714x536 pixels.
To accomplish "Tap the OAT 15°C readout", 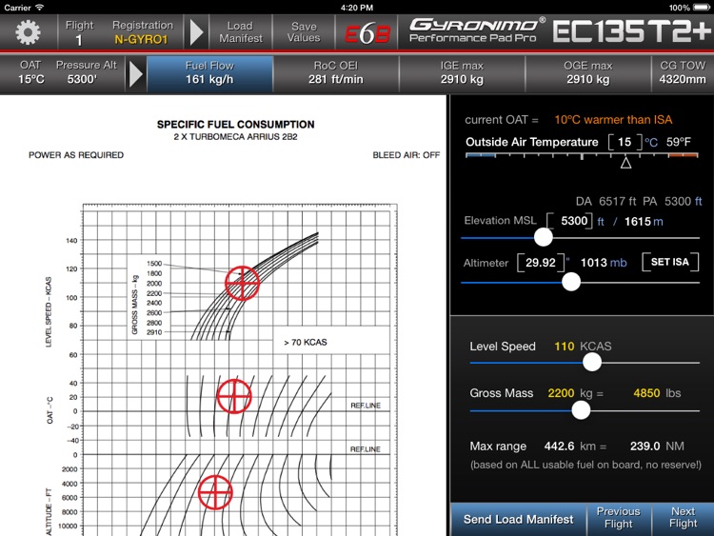I will pos(31,73).
